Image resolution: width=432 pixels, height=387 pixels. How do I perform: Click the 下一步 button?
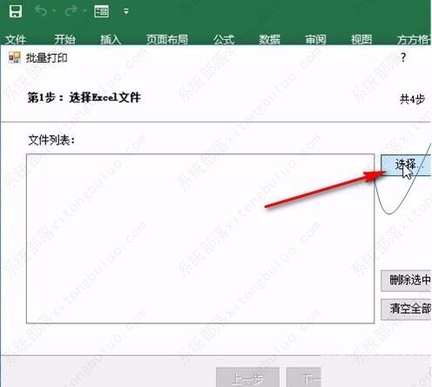[304, 377]
